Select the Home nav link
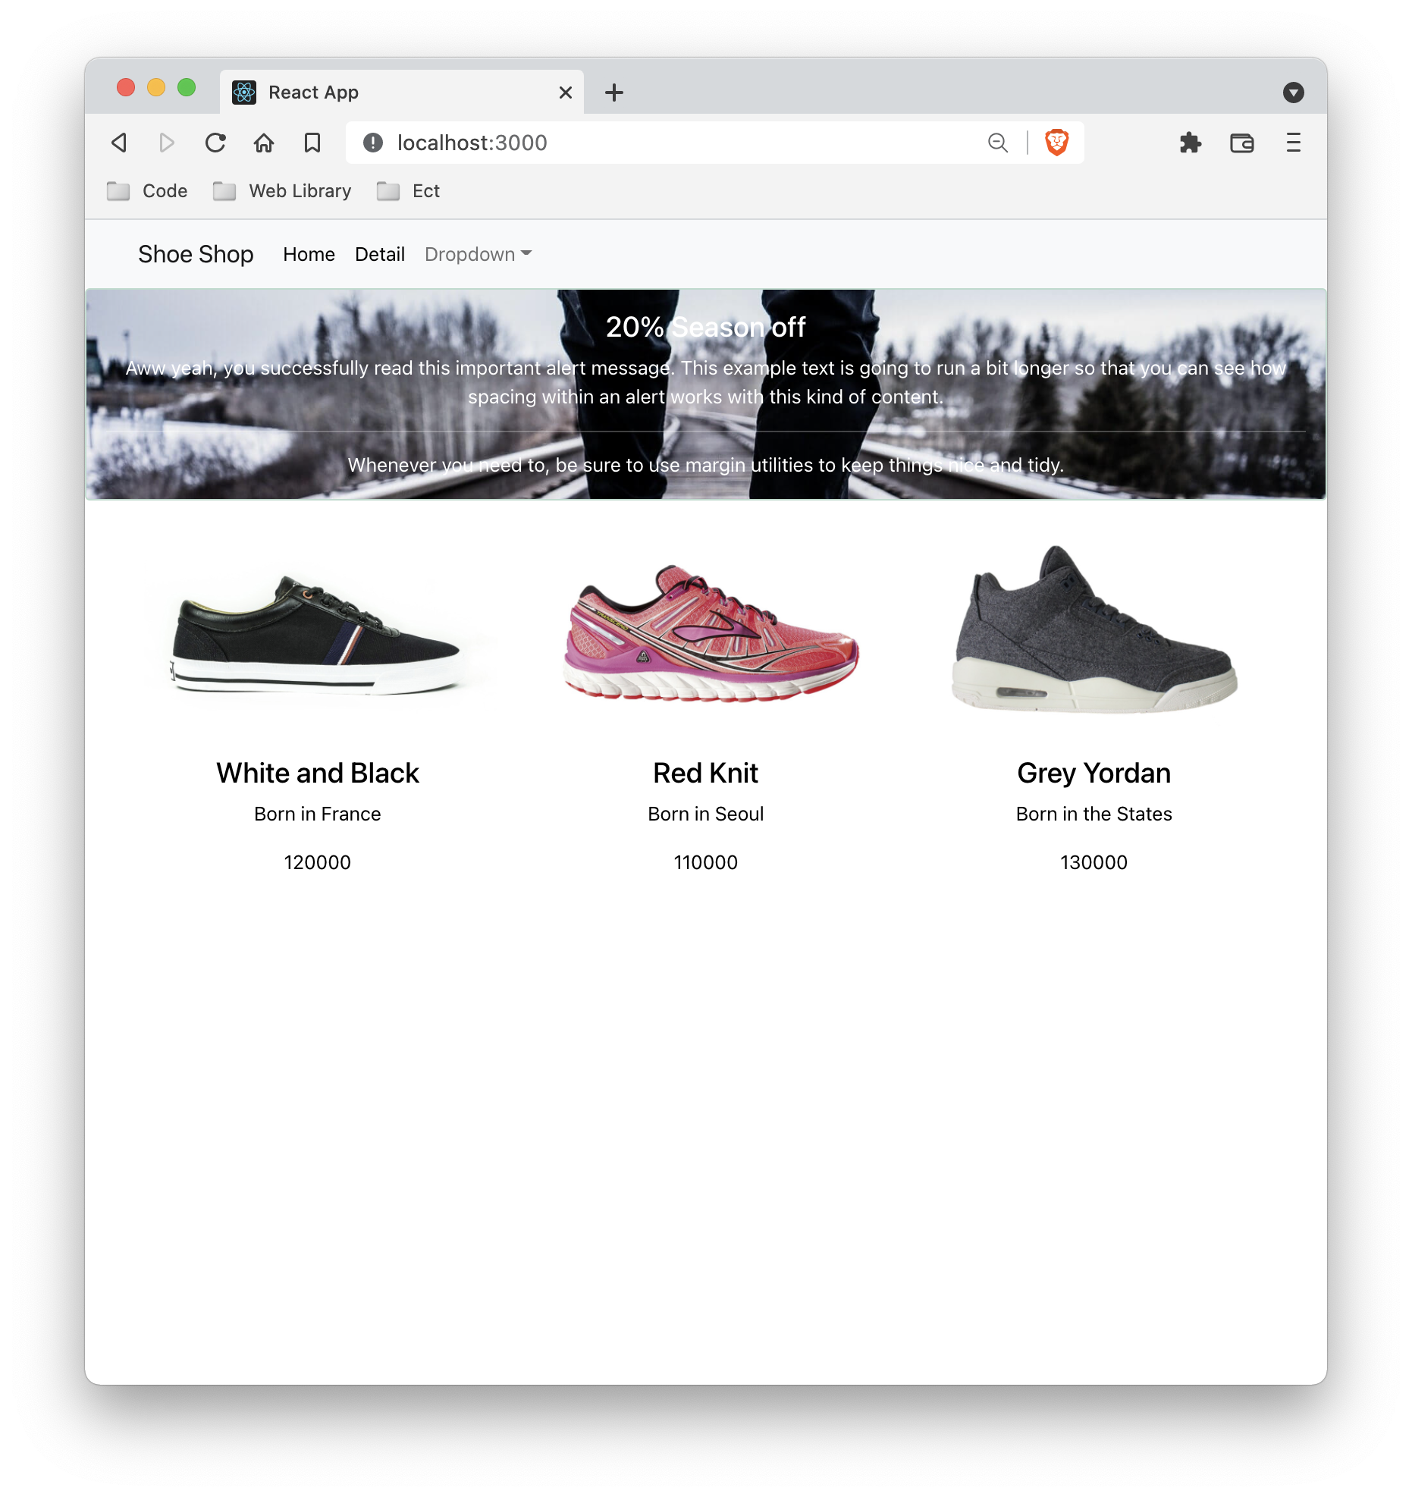1412x1497 pixels. (x=309, y=254)
